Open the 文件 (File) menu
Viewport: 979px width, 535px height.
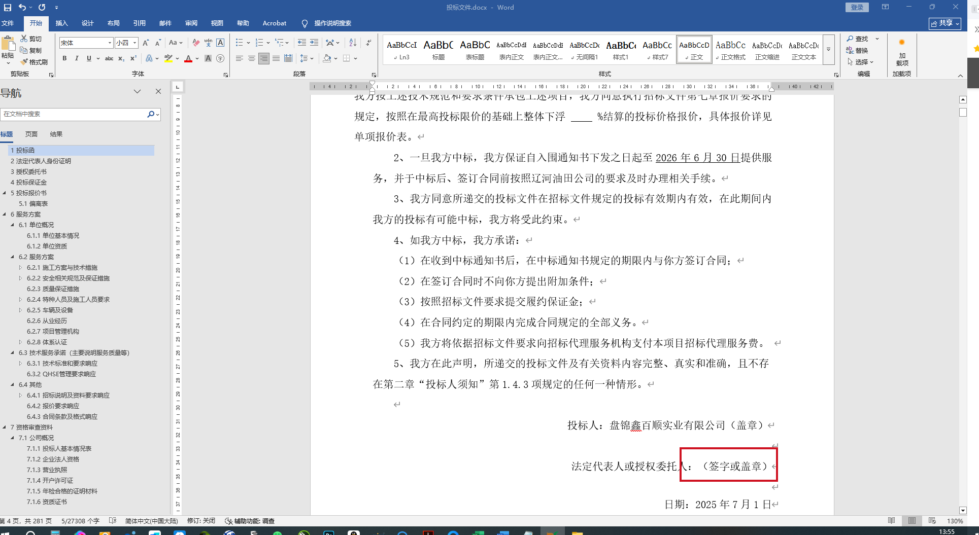(8, 23)
